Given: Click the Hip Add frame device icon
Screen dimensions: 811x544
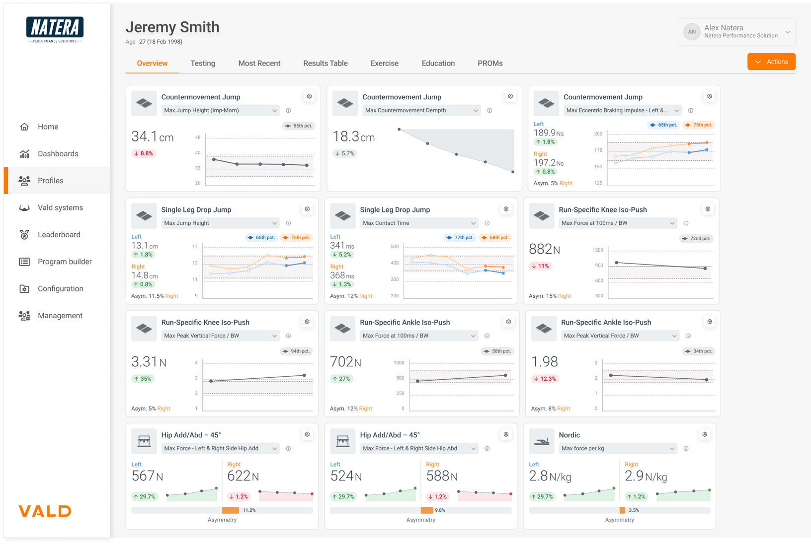Looking at the screenshot, I should point(144,441).
